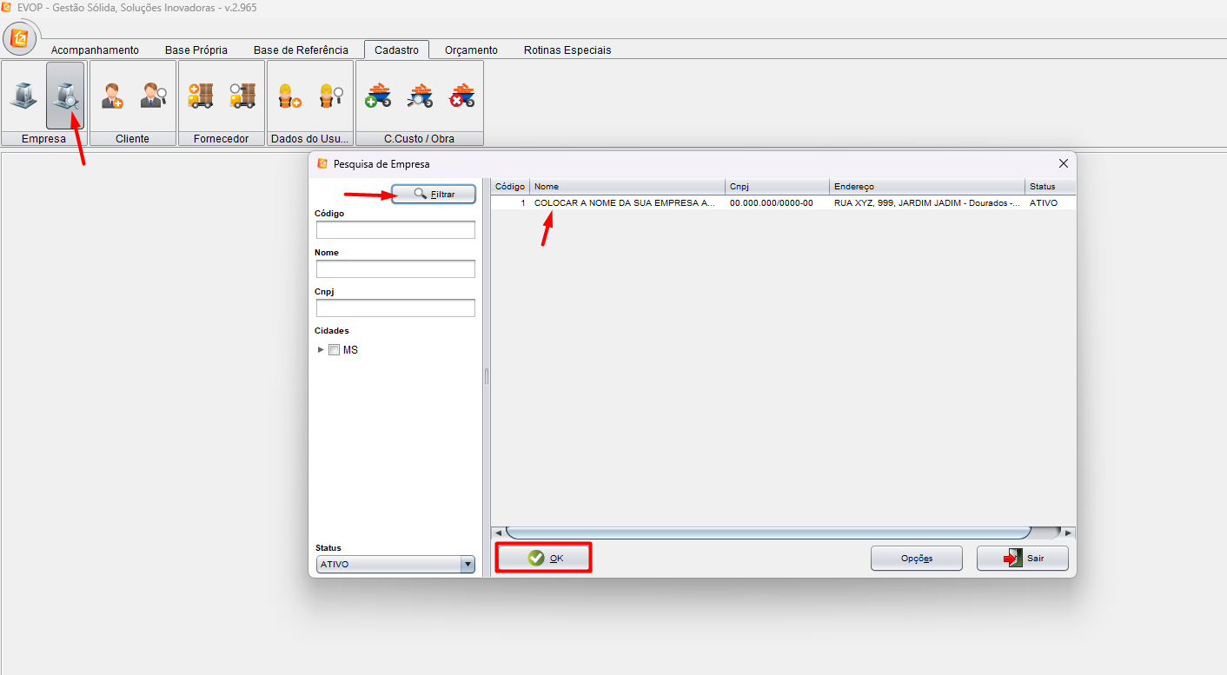The image size is (1227, 675).
Task: Click the add supplier truck icon
Action: coord(201,96)
